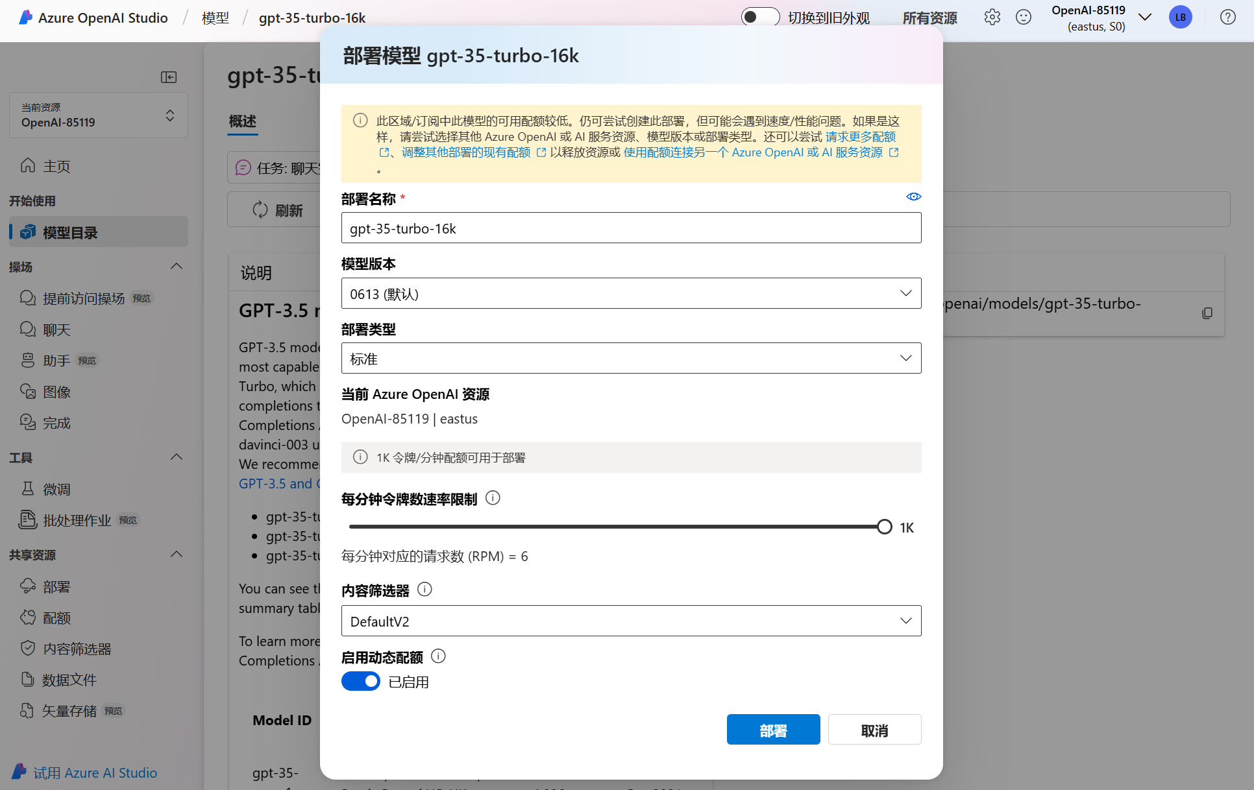The width and height of the screenshot is (1254, 790).
Task: Click the 完成 completions icon
Action: pyautogui.click(x=28, y=423)
